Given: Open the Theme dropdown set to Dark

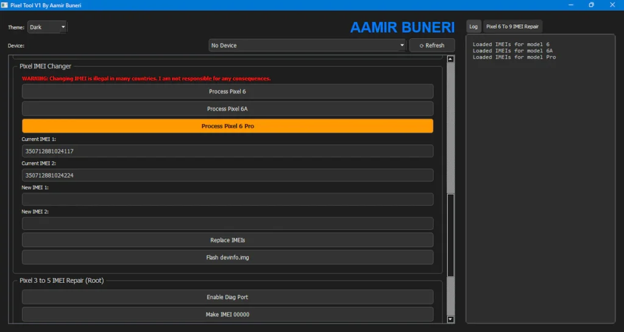Looking at the screenshot, I should pos(48,27).
